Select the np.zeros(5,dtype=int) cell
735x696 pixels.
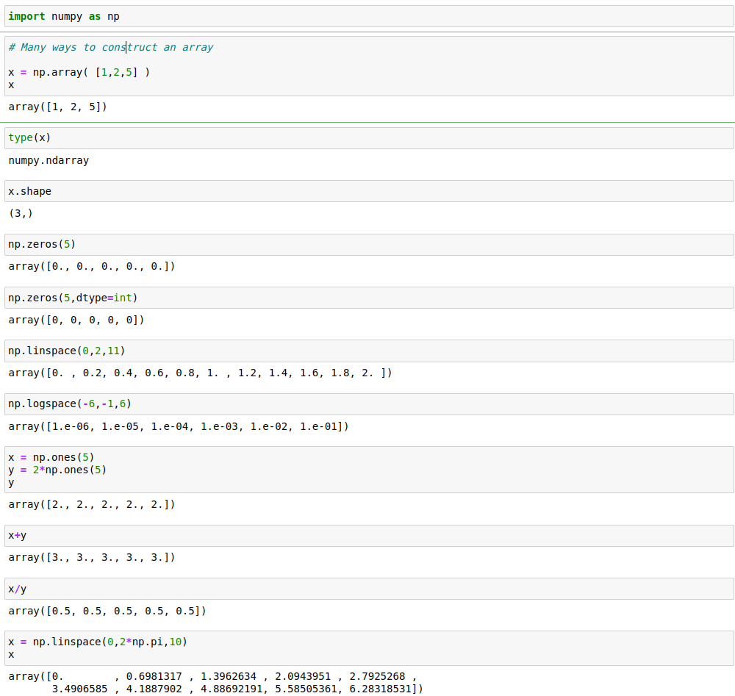[x=367, y=298]
